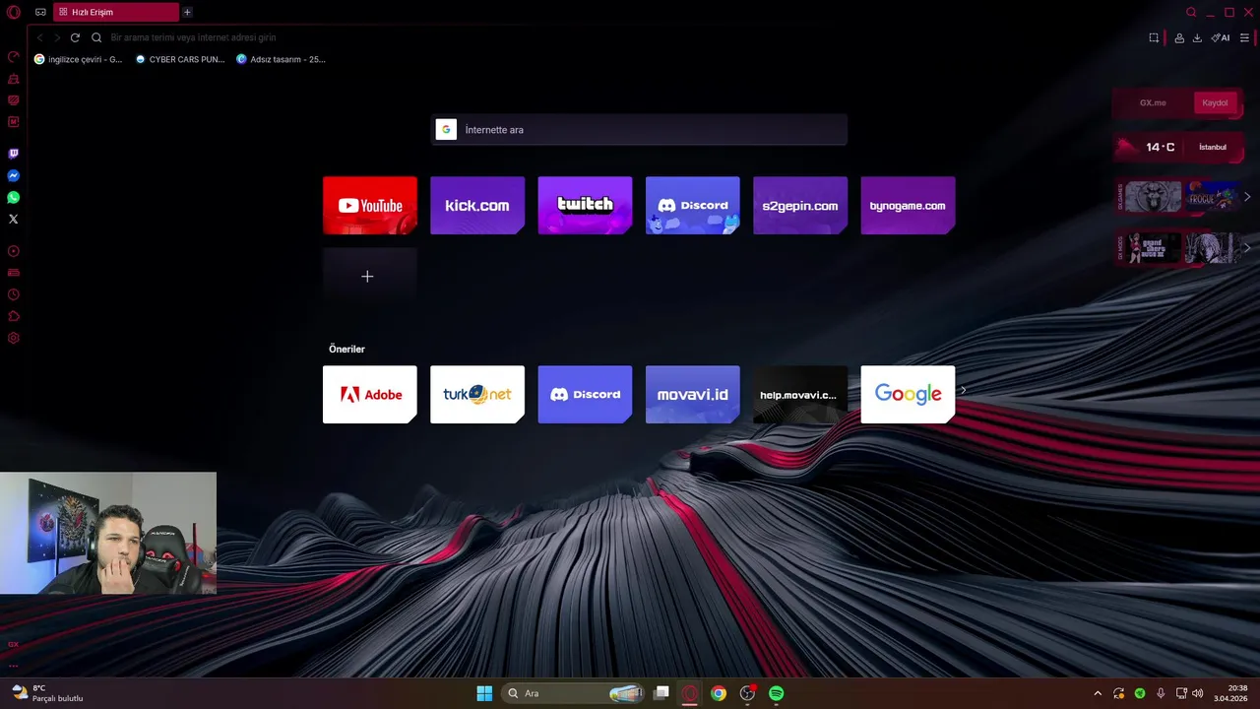This screenshot has width=1260, height=709.
Task: Click the snapshot capture icon in toolbar
Action: [x=1154, y=37]
